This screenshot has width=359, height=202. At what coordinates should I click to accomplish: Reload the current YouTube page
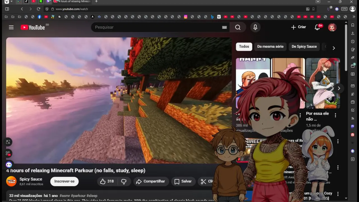38,9
